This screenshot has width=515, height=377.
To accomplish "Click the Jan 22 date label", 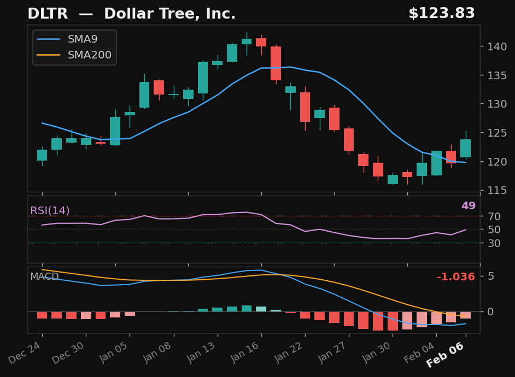I will 289,353.
